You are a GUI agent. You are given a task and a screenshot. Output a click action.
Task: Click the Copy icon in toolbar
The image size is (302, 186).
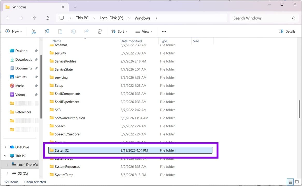[47, 31]
